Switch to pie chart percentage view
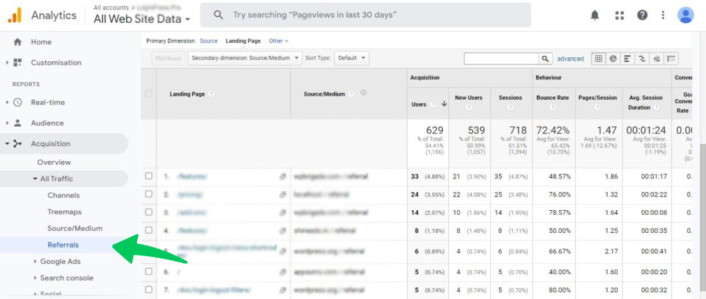 [613, 59]
